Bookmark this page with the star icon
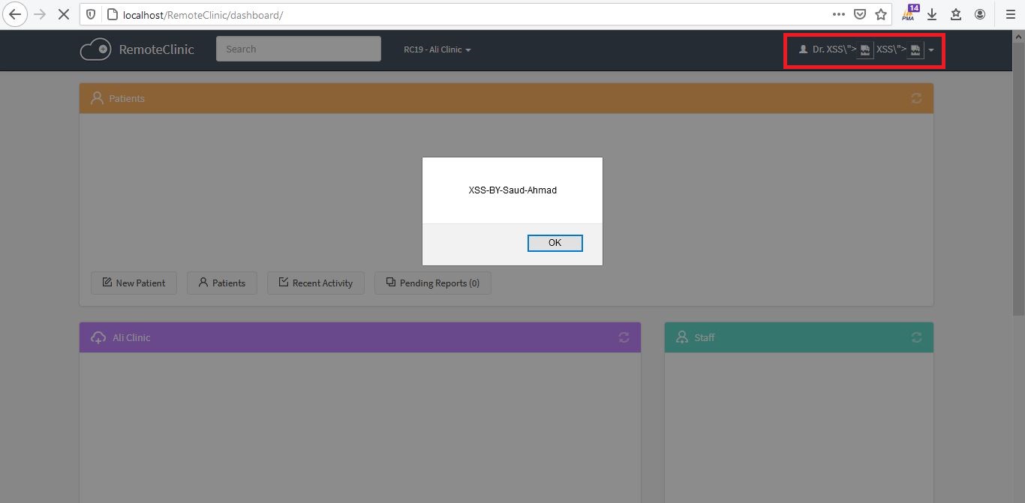 click(x=881, y=14)
